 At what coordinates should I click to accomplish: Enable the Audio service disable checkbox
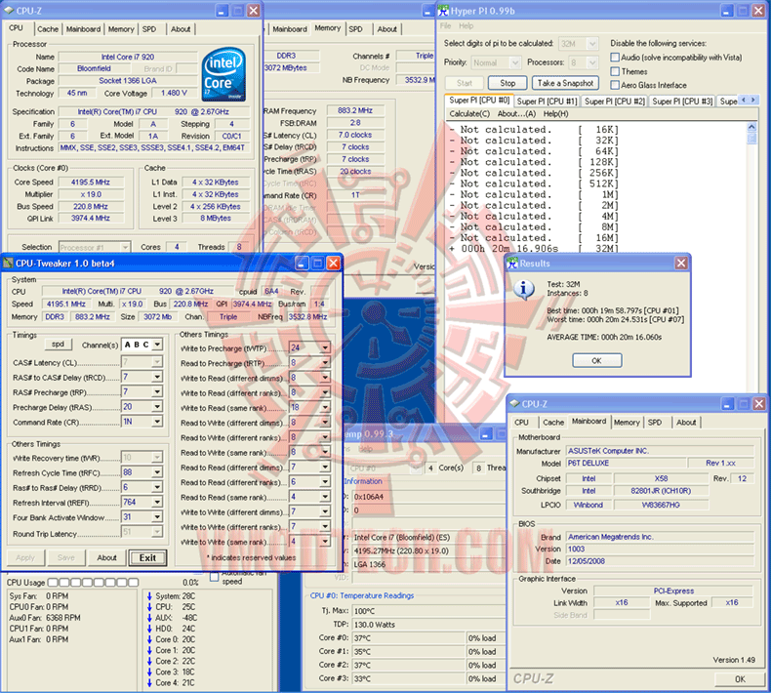click(615, 57)
